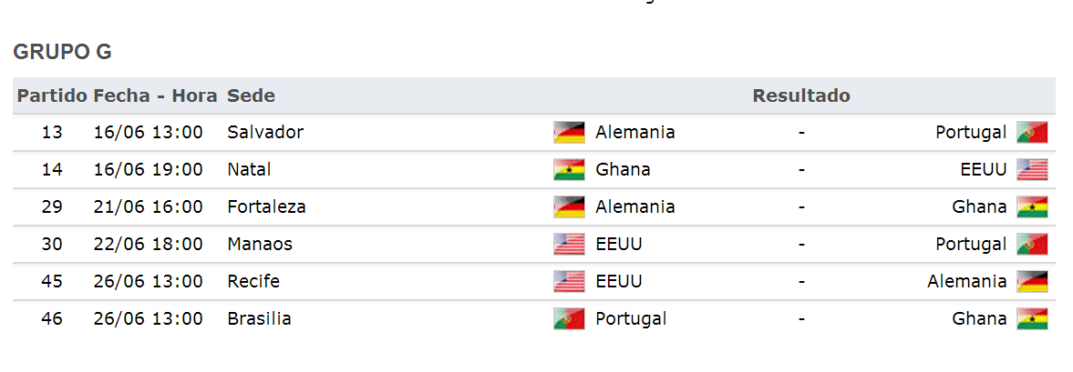Screen dimensions: 1073x372
Task: Select the Sede column header
Action: 251,96
